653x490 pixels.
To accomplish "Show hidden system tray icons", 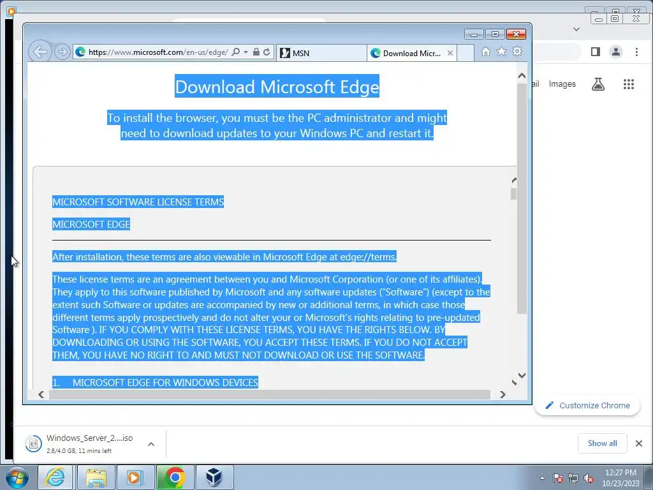I will coord(542,478).
